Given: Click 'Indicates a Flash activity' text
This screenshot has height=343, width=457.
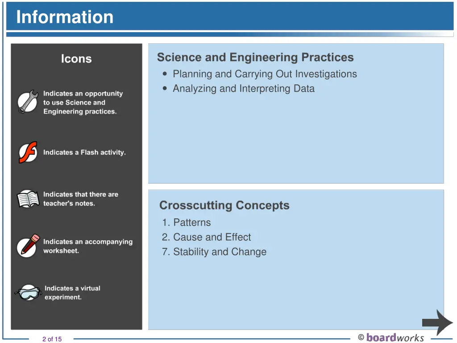Looking at the screenshot, I should pos(84,152).
